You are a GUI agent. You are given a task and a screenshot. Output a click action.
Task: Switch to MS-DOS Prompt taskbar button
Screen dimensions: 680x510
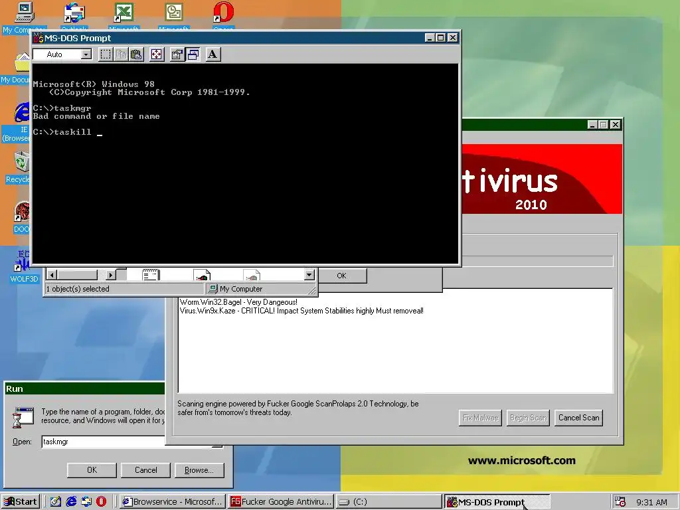click(497, 502)
